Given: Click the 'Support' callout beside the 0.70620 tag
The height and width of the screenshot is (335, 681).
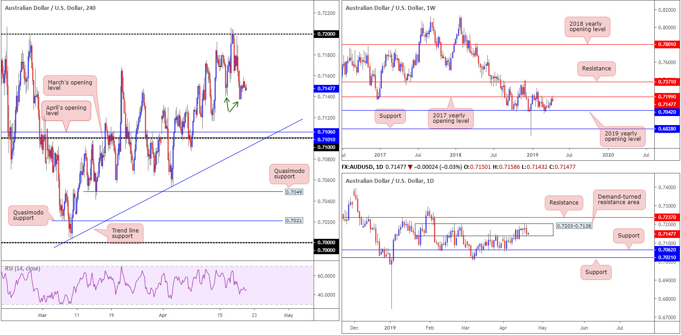Looking at the screenshot, I should (629, 235).
